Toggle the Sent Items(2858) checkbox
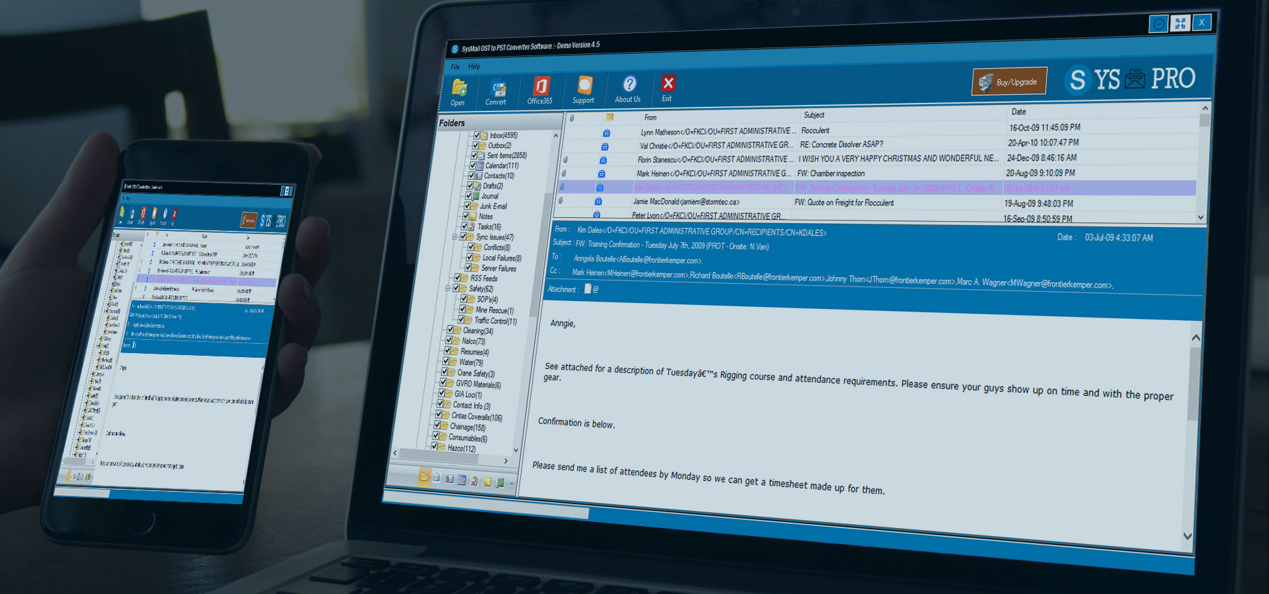 coord(474,156)
